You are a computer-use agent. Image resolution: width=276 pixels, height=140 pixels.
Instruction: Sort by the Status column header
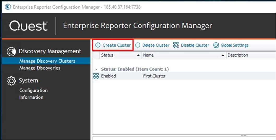tap(121, 55)
